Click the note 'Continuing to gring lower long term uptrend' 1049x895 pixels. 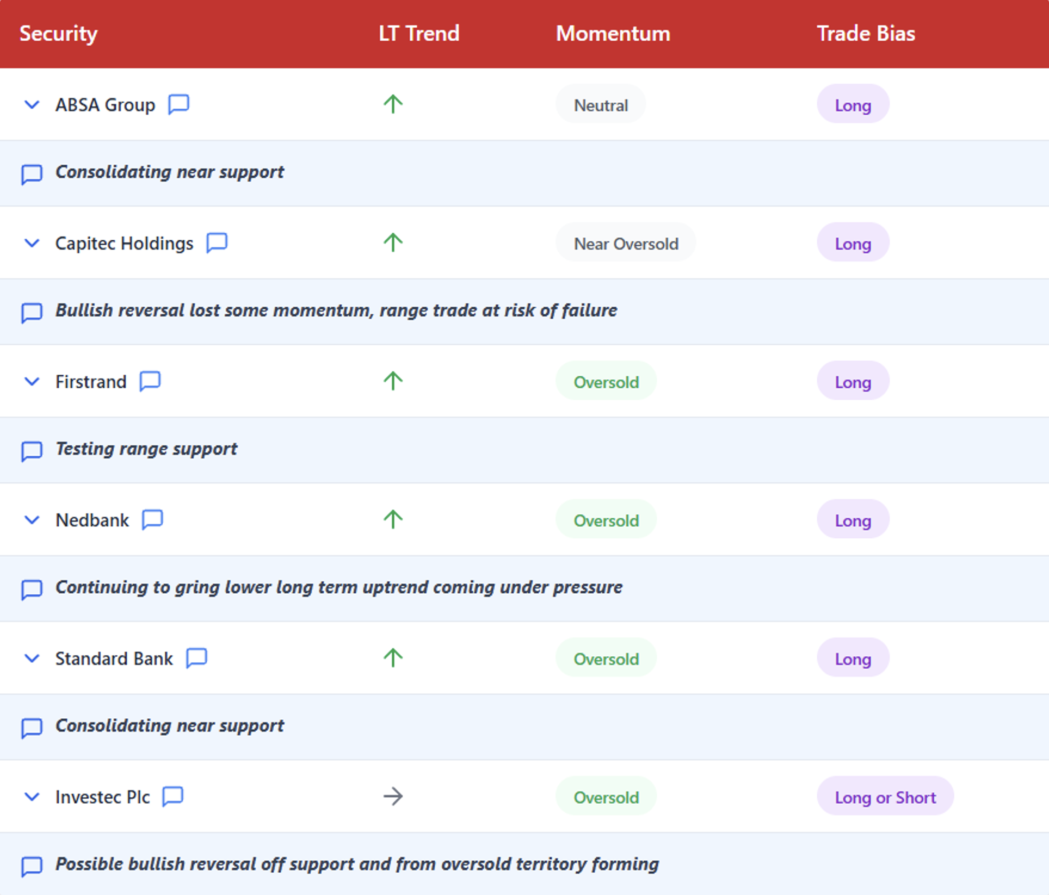tap(339, 588)
